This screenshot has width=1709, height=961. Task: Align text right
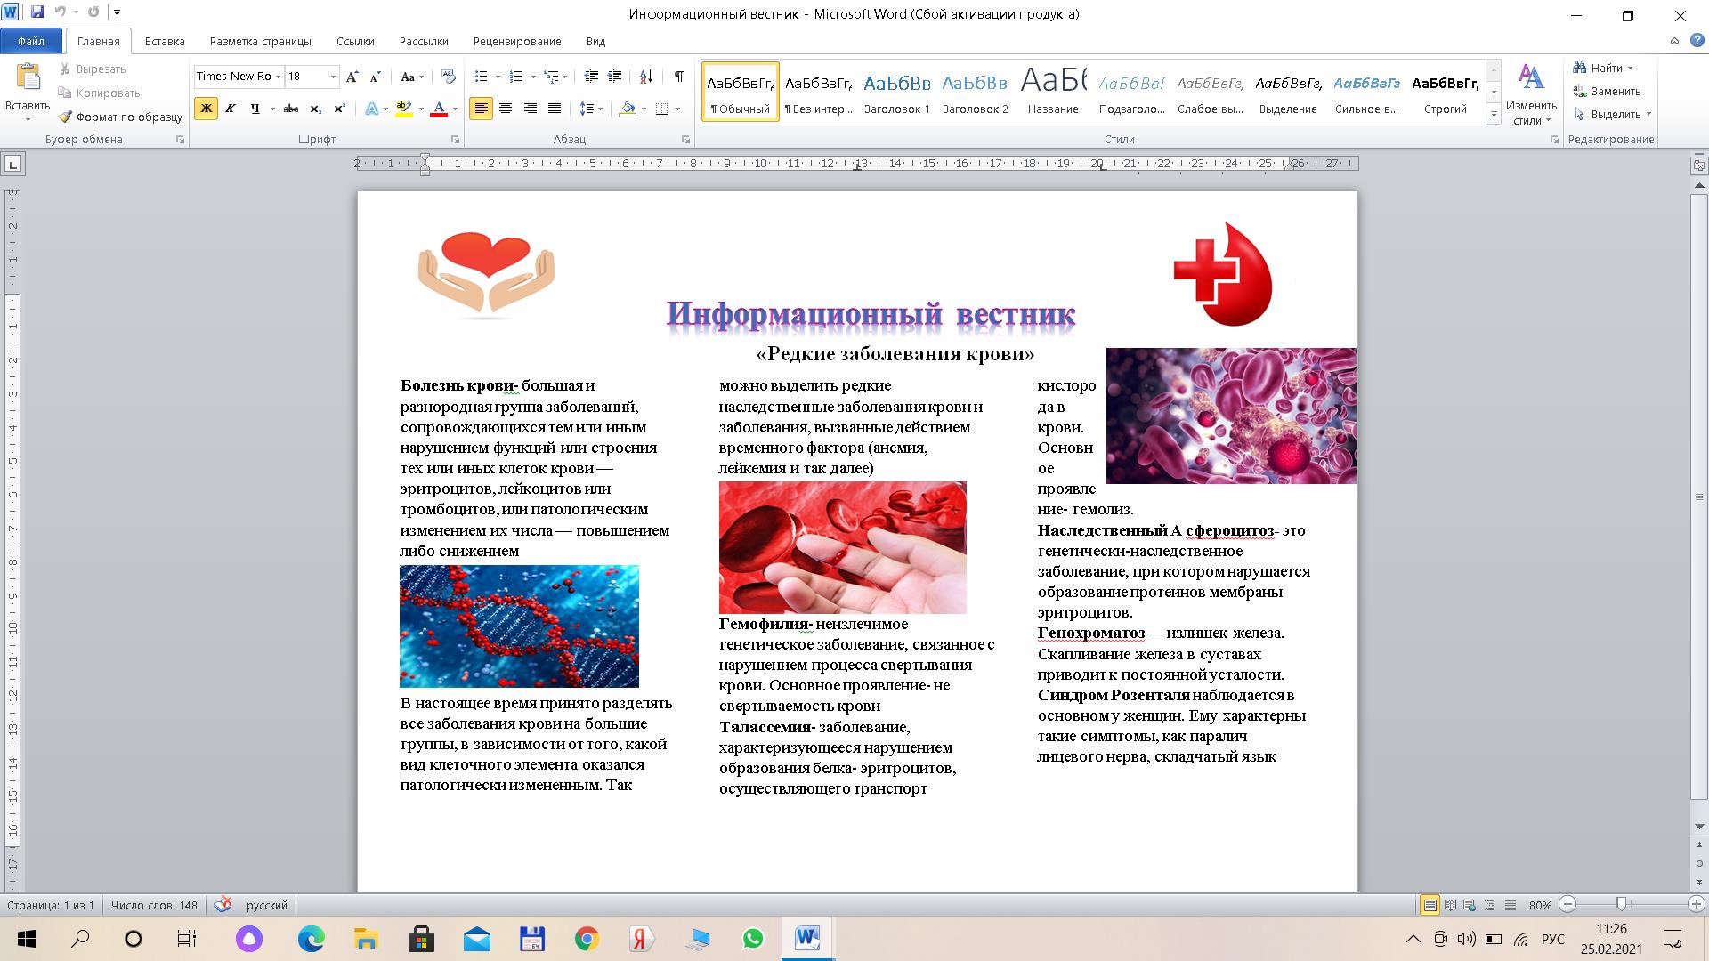point(530,109)
